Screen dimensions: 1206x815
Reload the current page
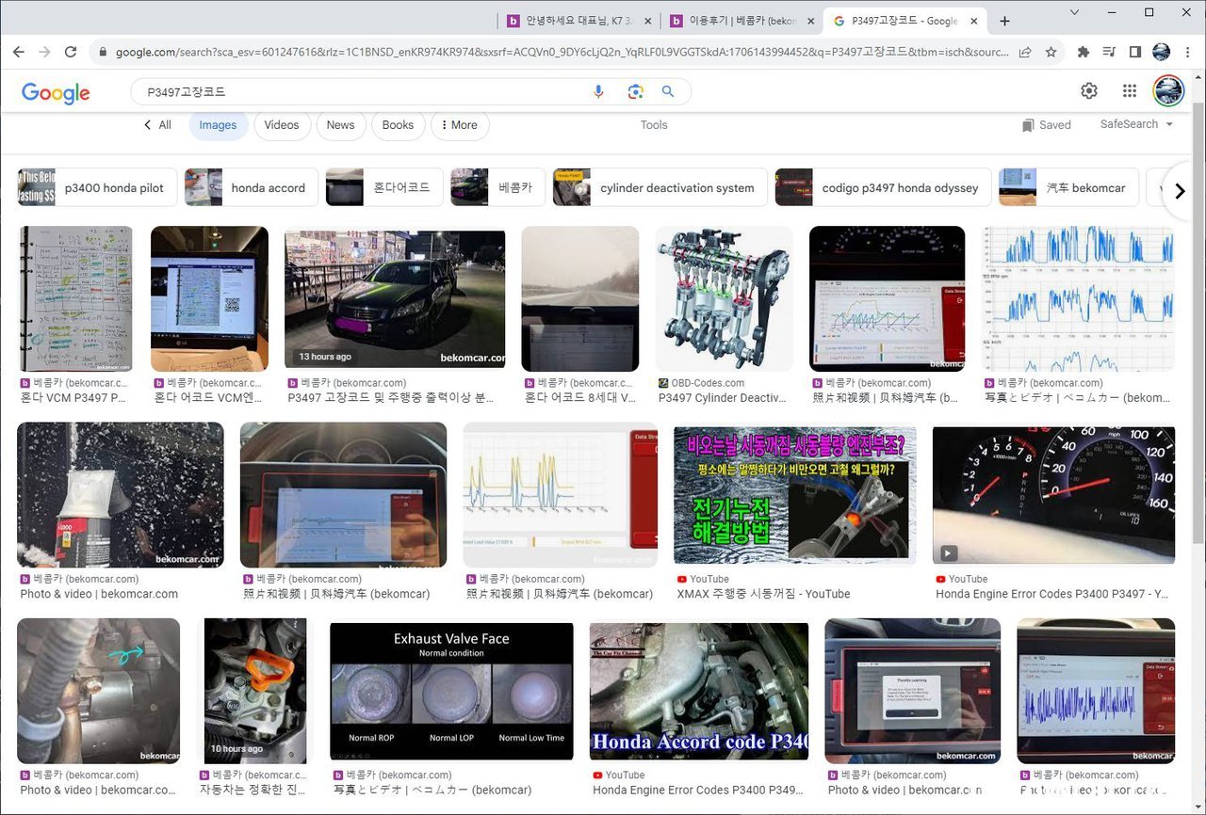(71, 52)
